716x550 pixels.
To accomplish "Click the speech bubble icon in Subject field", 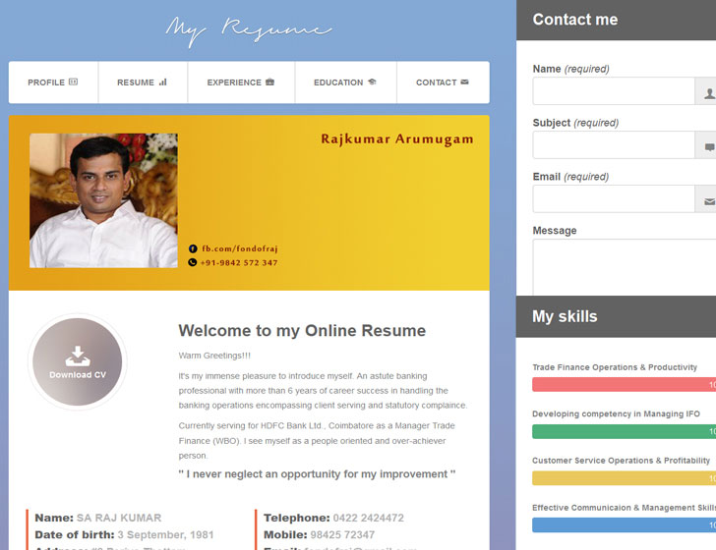I will pyautogui.click(x=707, y=146).
